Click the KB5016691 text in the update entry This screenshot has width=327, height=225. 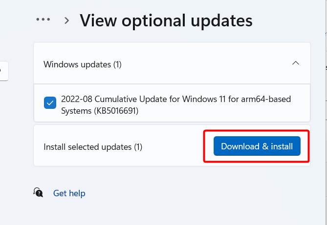coord(116,111)
